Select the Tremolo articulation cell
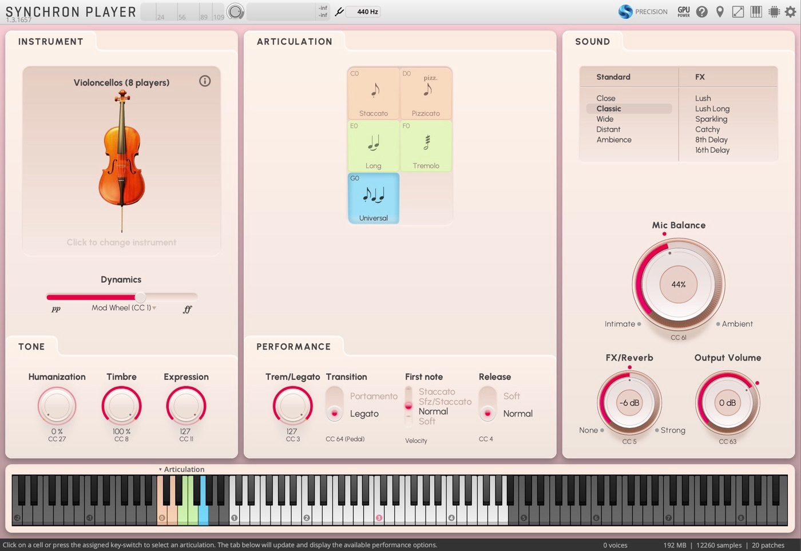 coord(426,146)
